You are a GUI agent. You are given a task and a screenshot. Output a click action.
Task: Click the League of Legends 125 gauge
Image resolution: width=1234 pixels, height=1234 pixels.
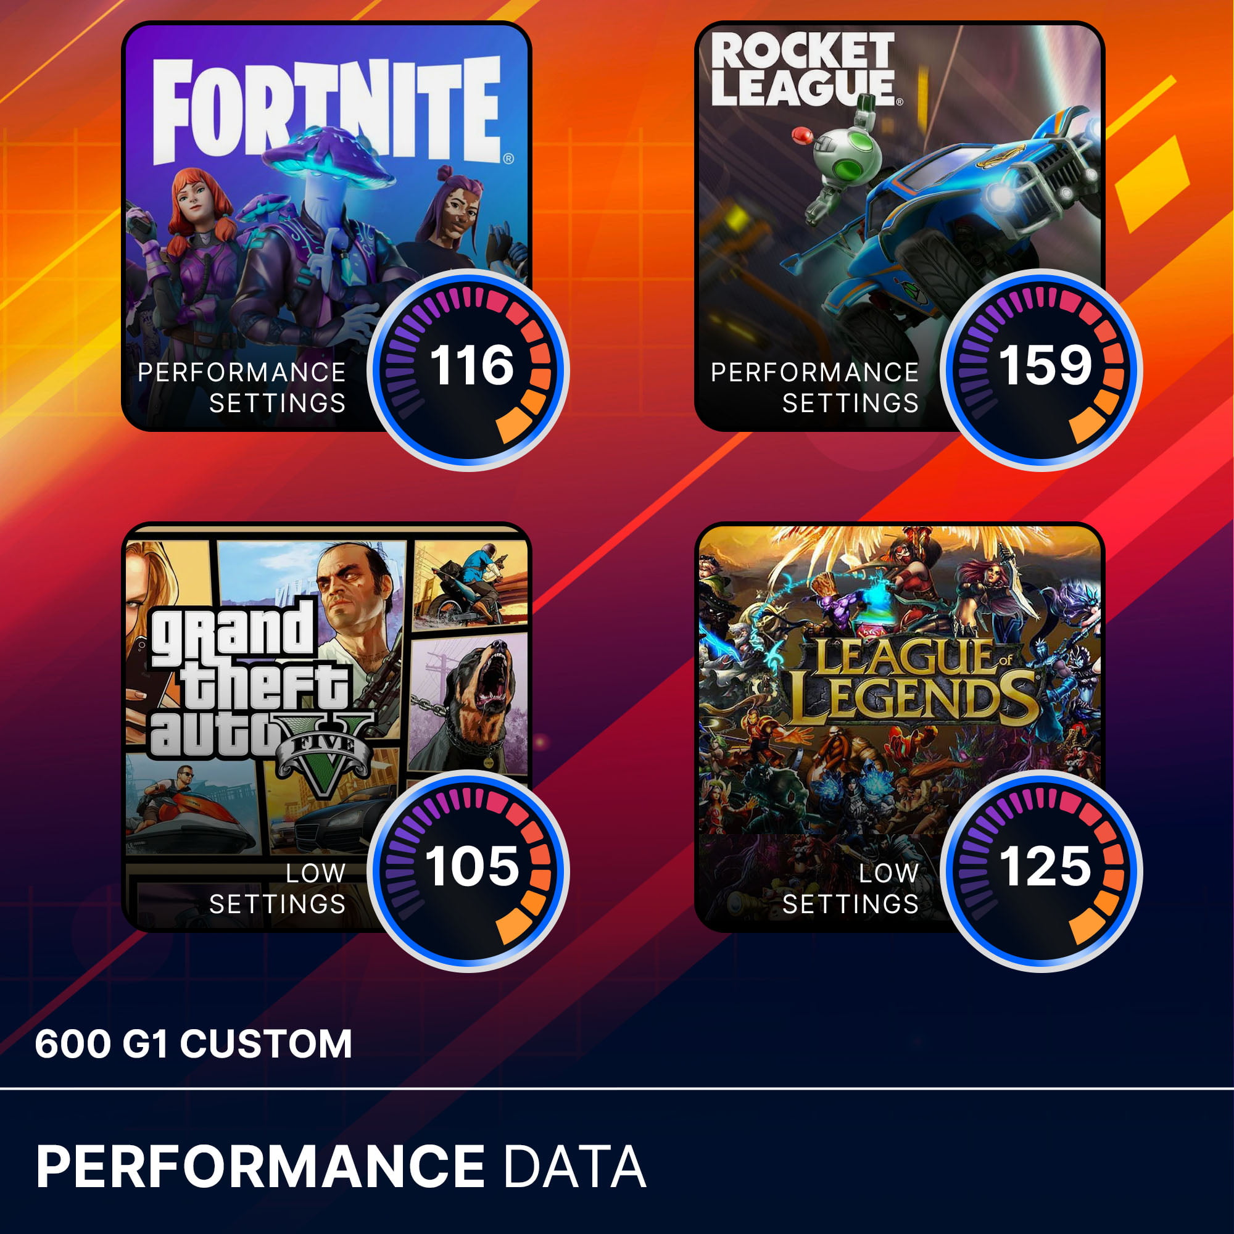coord(1041,871)
